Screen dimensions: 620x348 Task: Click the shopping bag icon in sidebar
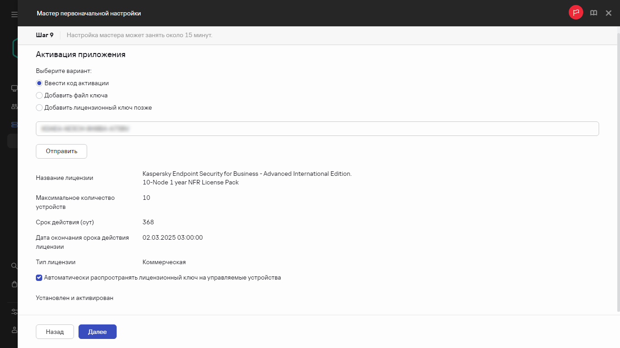tap(14, 284)
